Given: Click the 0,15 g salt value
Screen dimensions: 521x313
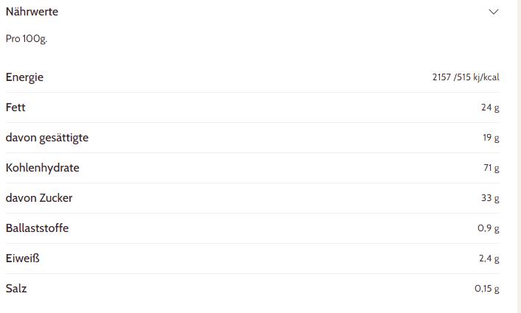Looking at the screenshot, I should pyautogui.click(x=486, y=289).
